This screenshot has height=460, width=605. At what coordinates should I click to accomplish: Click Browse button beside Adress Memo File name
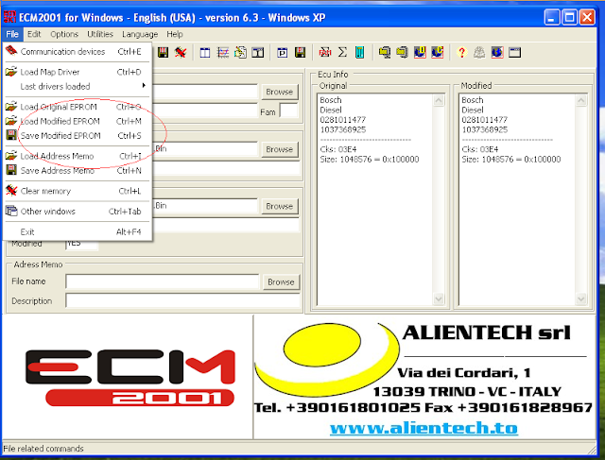point(281,281)
